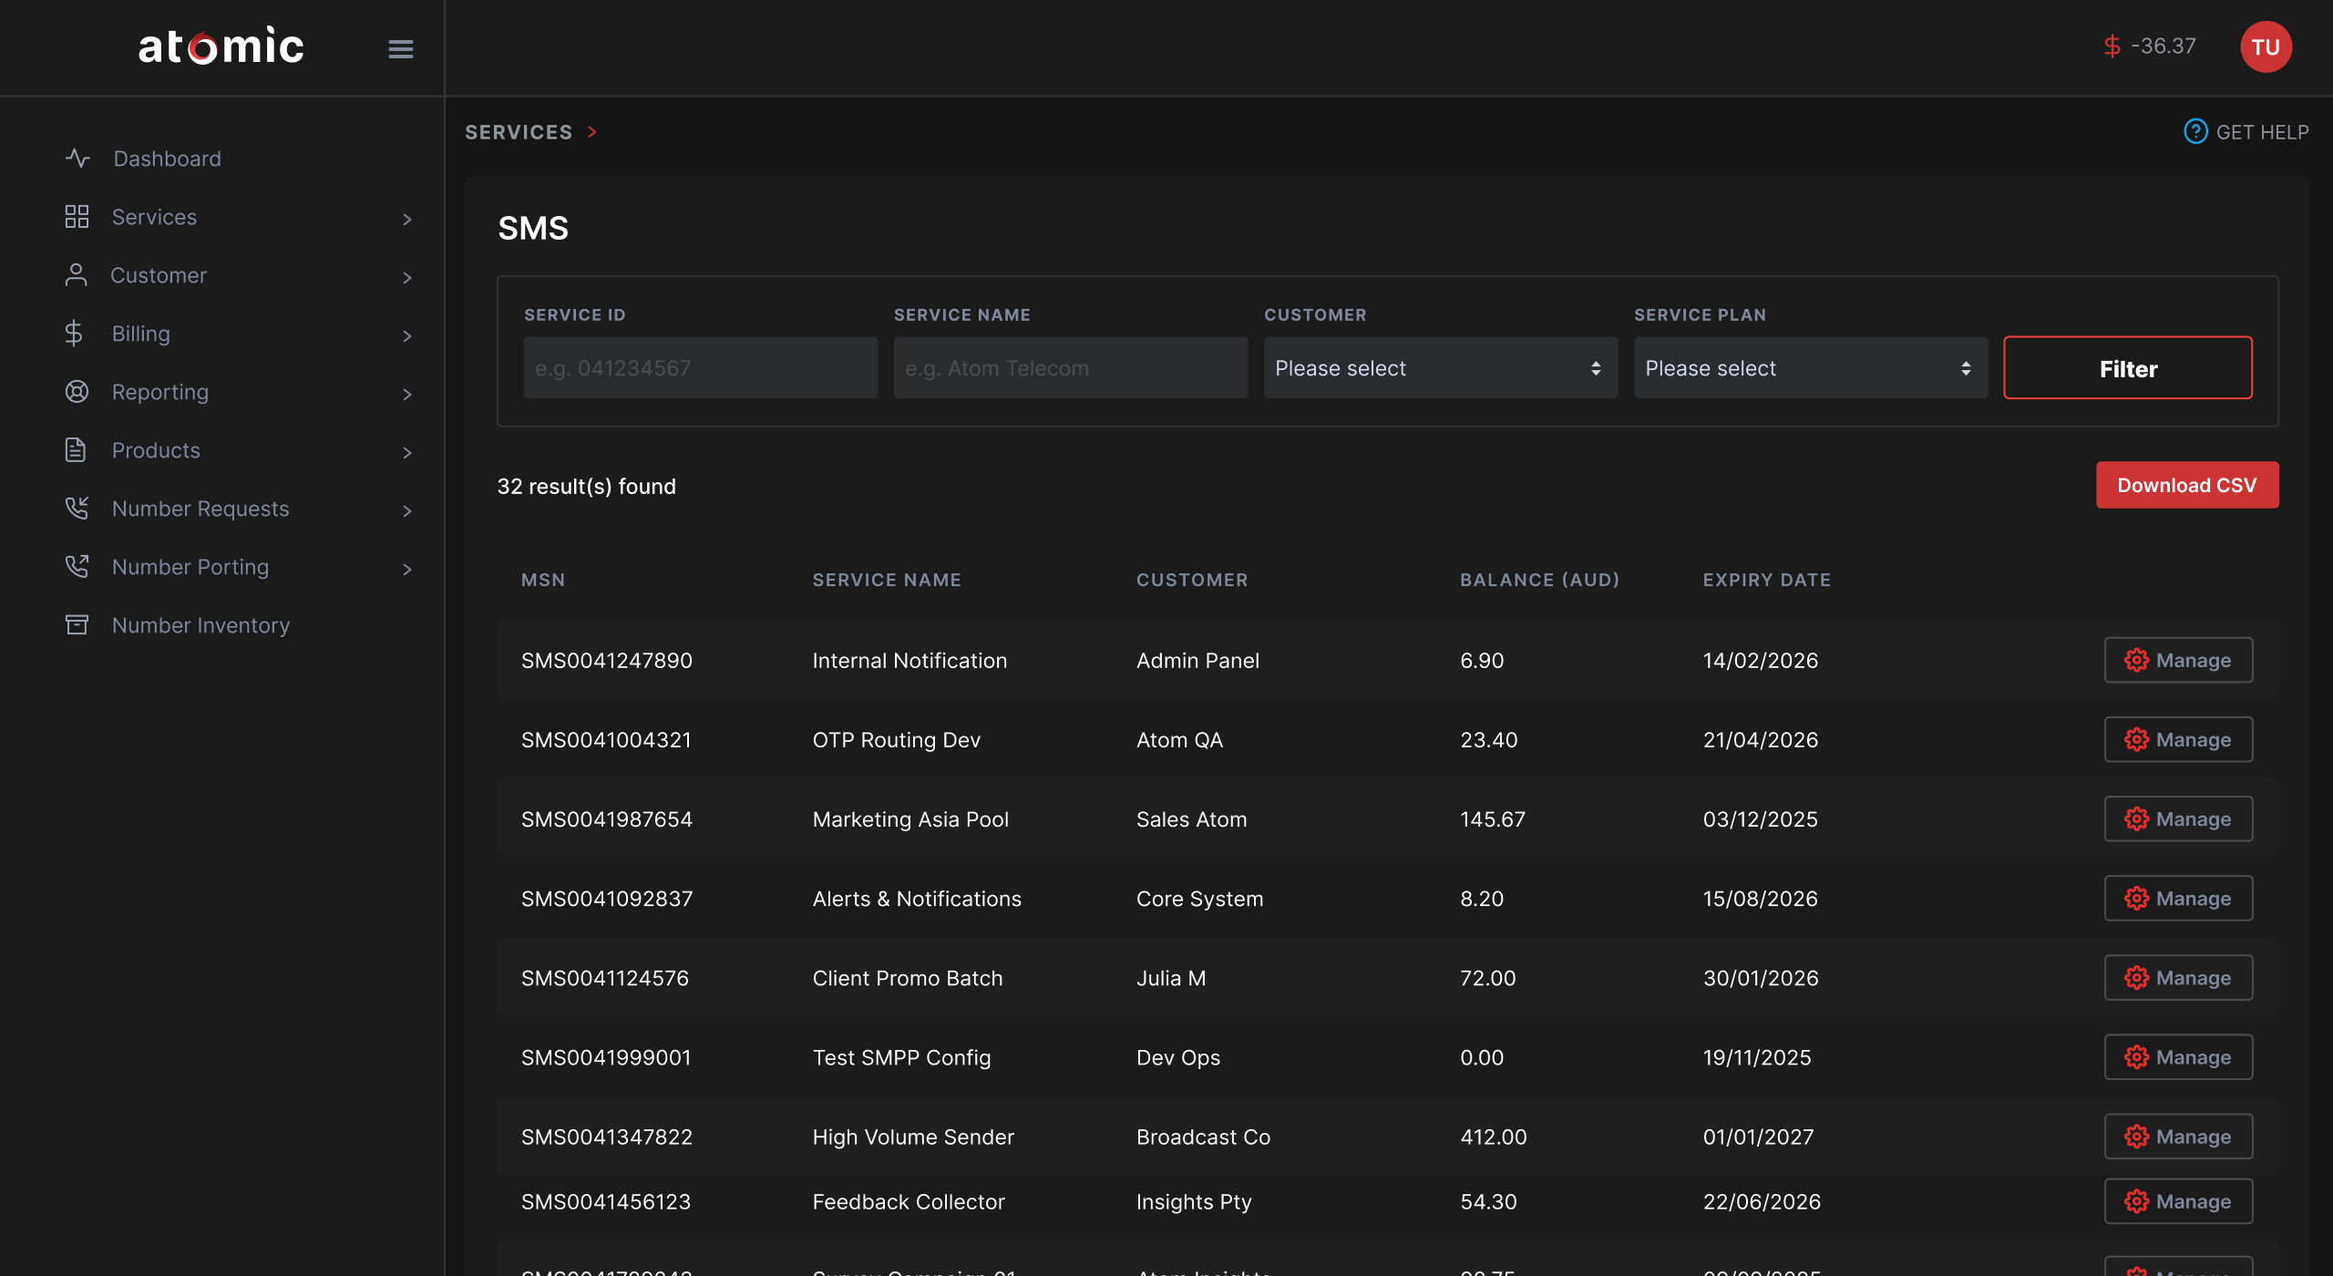Screen dimensions: 2333x1276
Task: Open the Customer filter dropdown
Action: click(x=1439, y=368)
